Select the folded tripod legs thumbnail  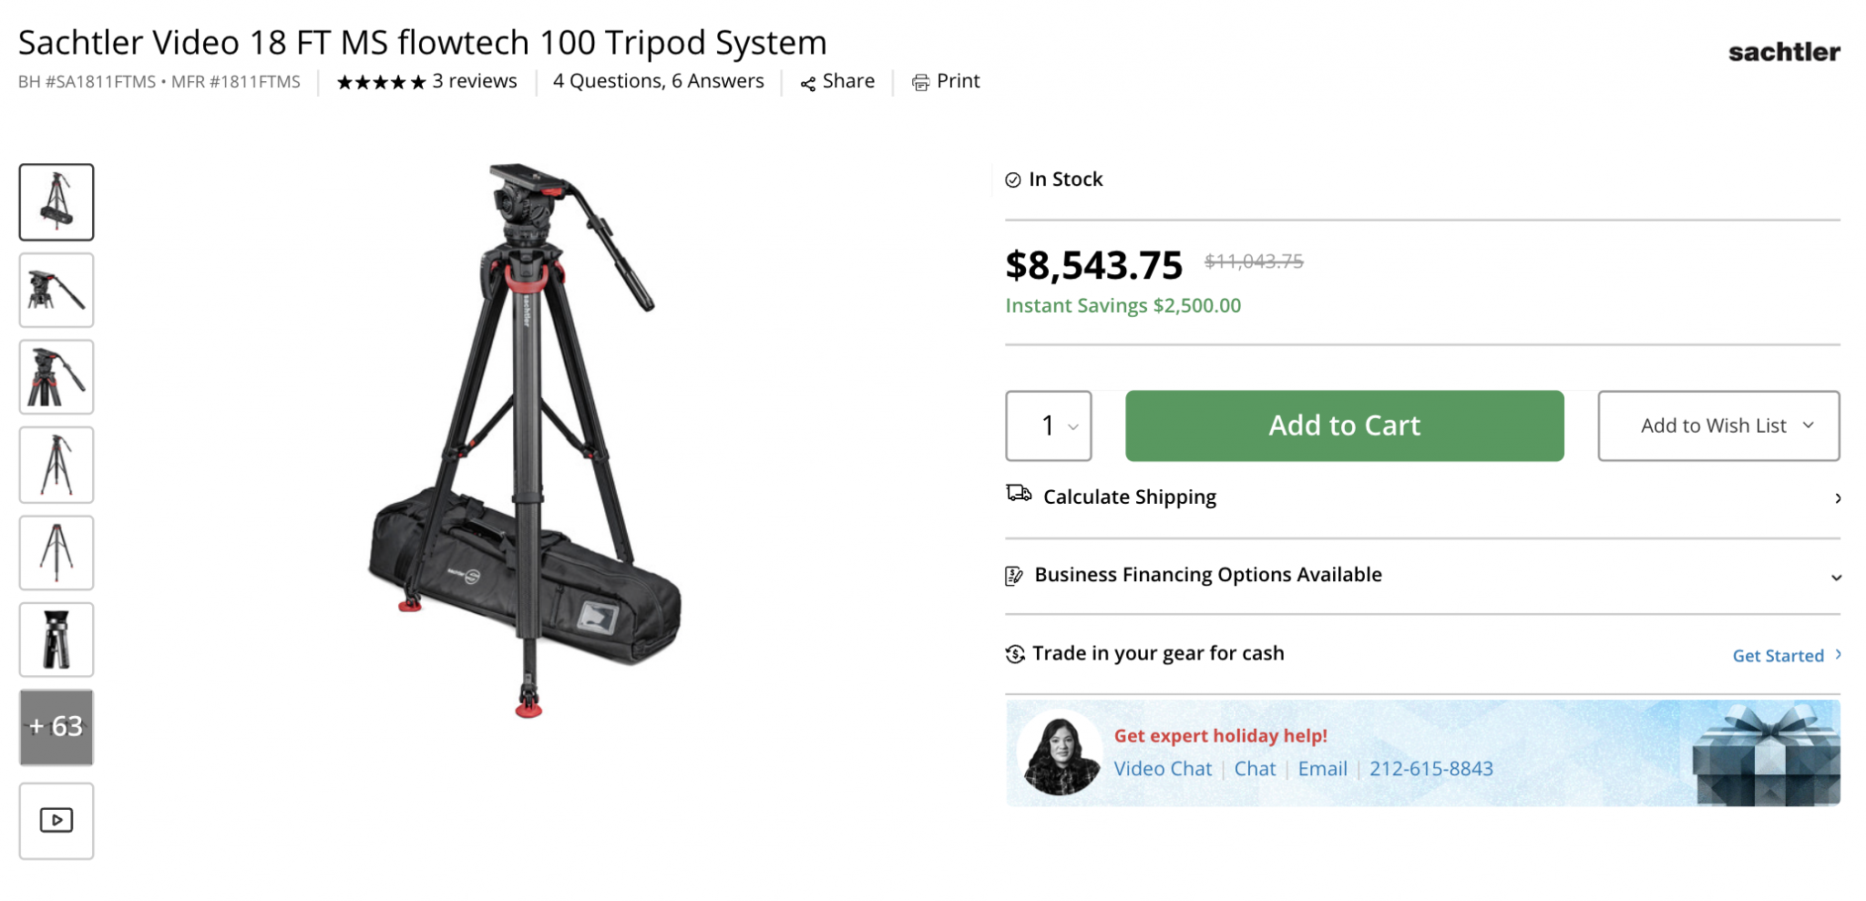coord(56,640)
